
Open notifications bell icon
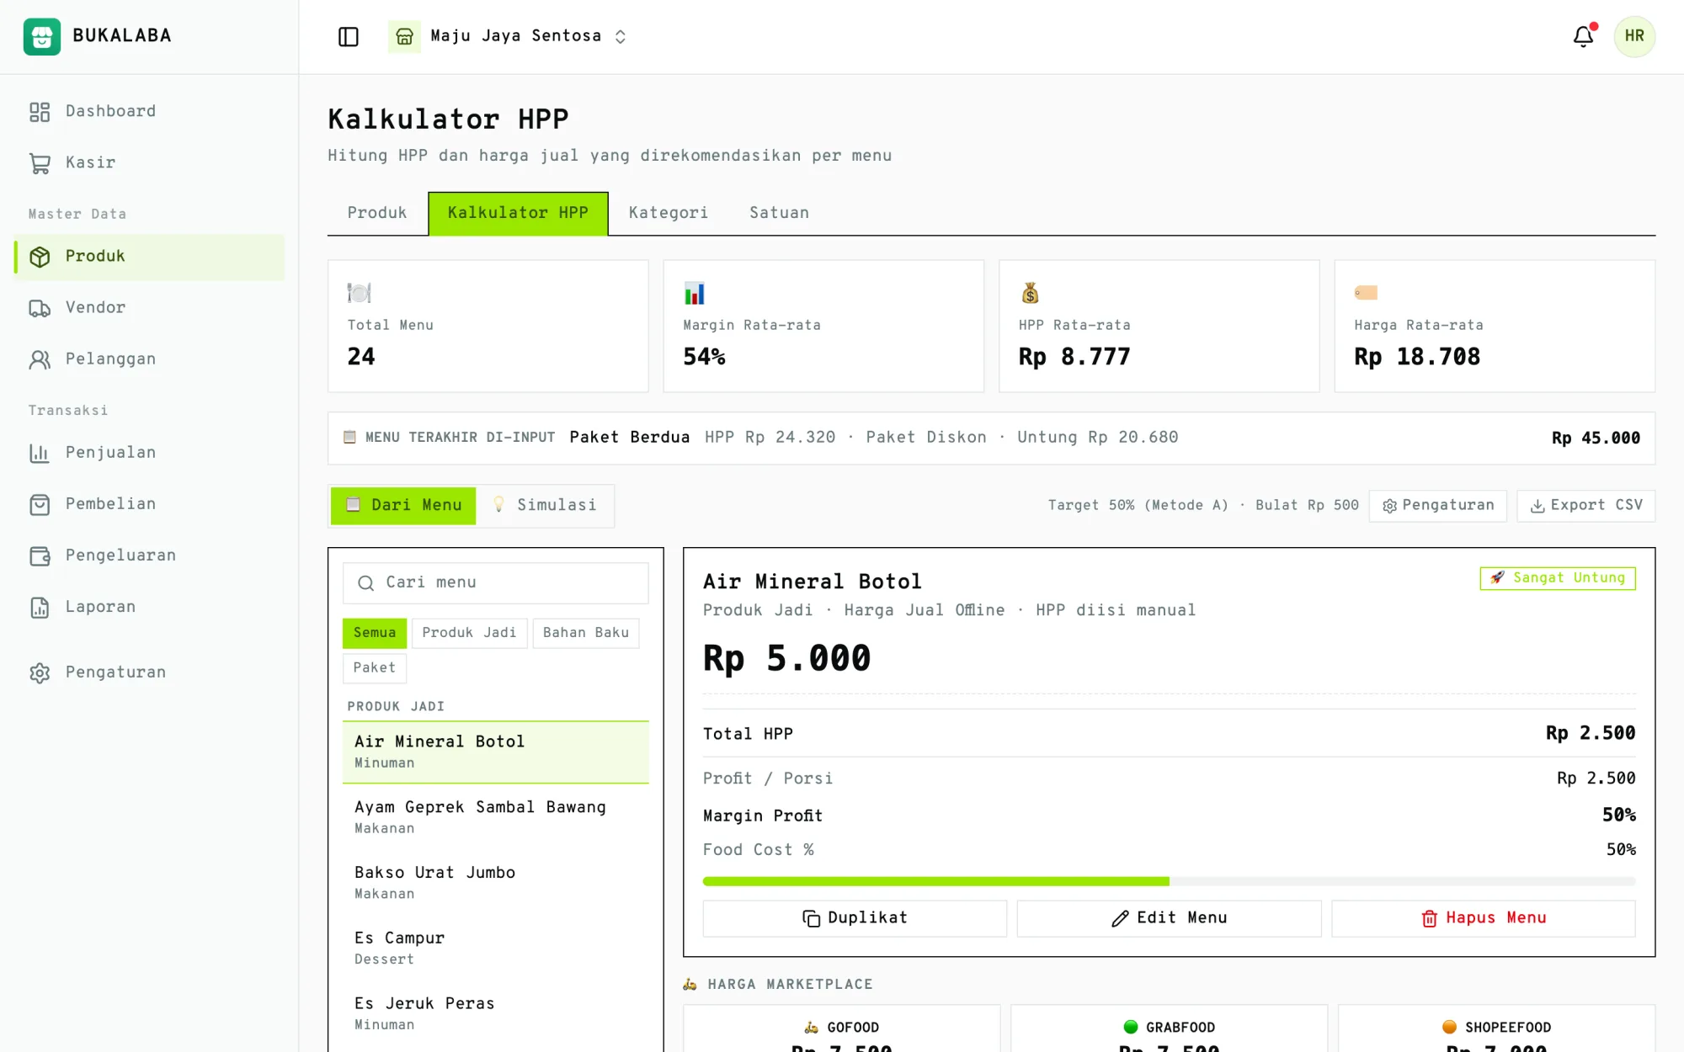click(x=1583, y=36)
